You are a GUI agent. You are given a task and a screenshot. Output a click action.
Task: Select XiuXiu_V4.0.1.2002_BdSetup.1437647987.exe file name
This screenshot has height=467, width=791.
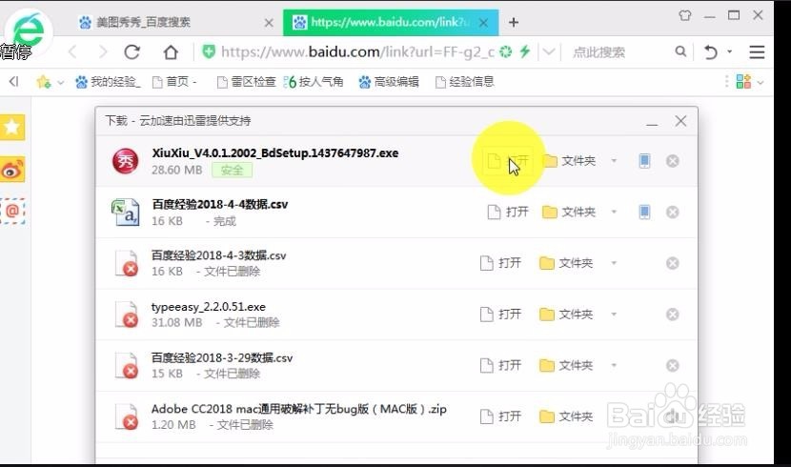click(275, 152)
